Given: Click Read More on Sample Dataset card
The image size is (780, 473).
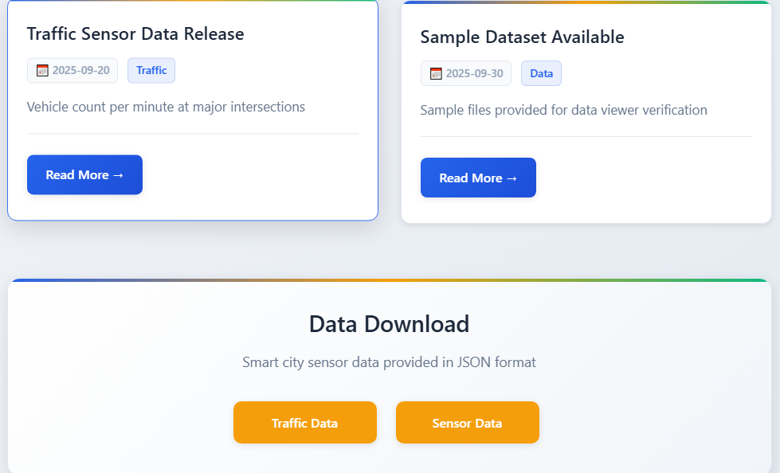Looking at the screenshot, I should 478,178.
